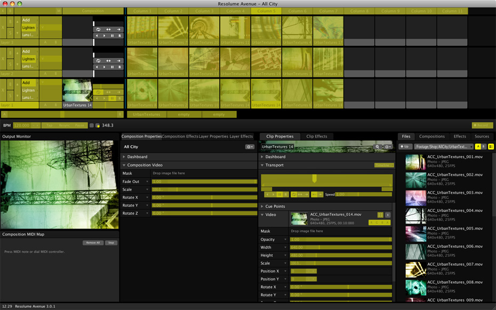Click the loop playback icon for layer 3
This screenshot has width=496, height=310.
click(98, 29)
